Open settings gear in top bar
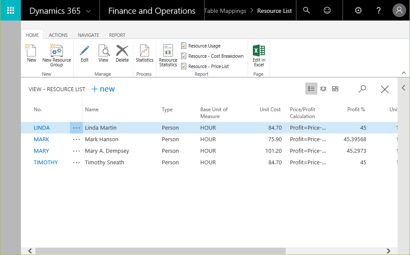The image size is (410, 255). pyautogui.click(x=358, y=11)
